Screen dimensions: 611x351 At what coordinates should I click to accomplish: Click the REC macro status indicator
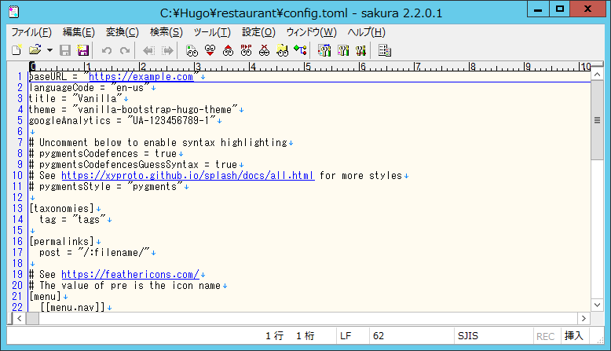click(546, 336)
